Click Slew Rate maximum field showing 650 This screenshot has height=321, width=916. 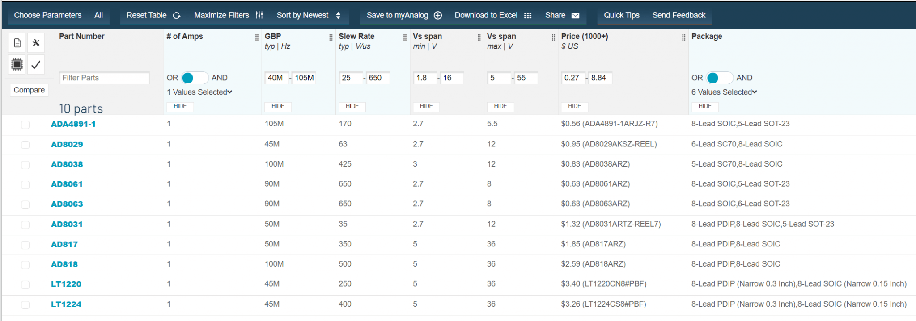[378, 78]
